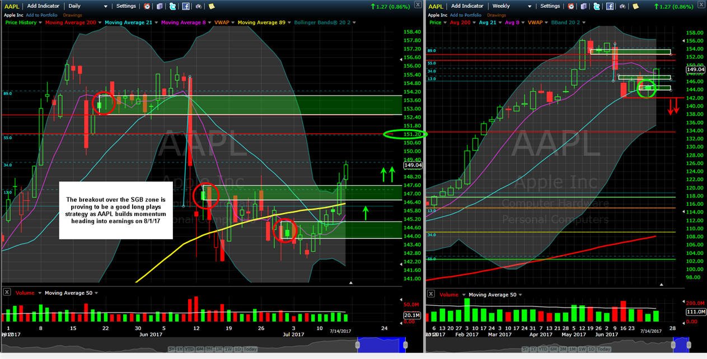Close the daily chart panel
707x359 pixels.
click(x=418, y=4)
